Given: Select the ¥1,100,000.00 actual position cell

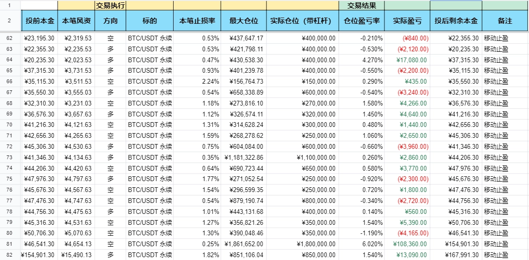Looking at the screenshot, I should [x=303, y=157].
